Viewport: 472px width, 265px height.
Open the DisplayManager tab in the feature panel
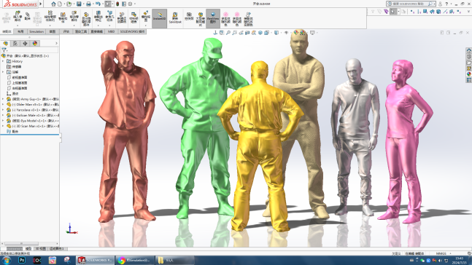click(x=35, y=43)
